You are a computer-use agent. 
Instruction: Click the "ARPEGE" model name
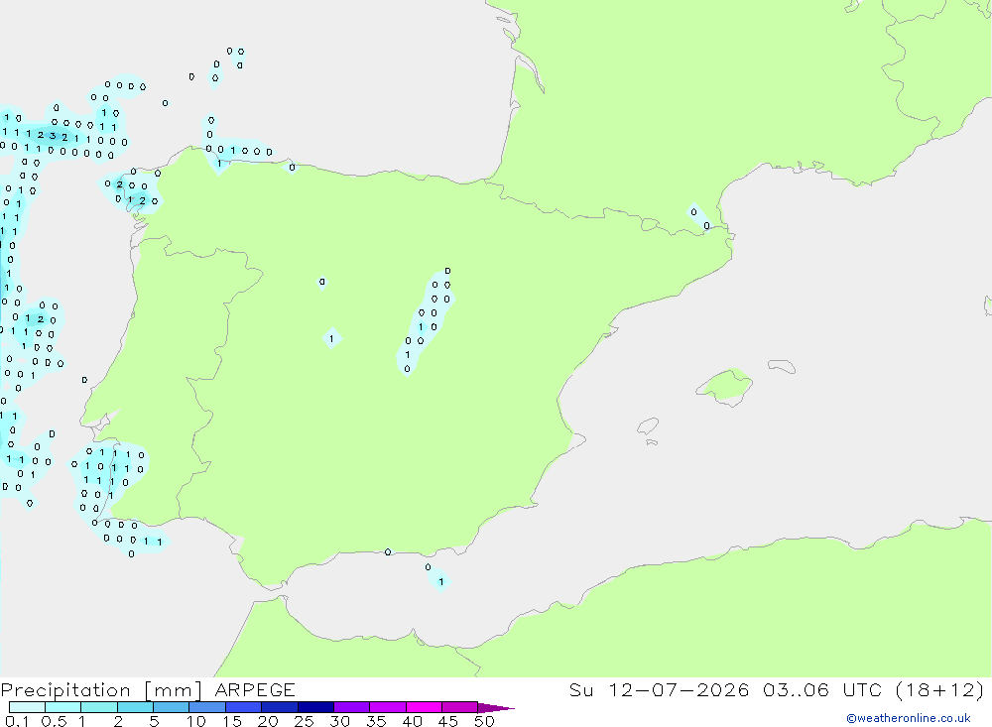(x=255, y=690)
